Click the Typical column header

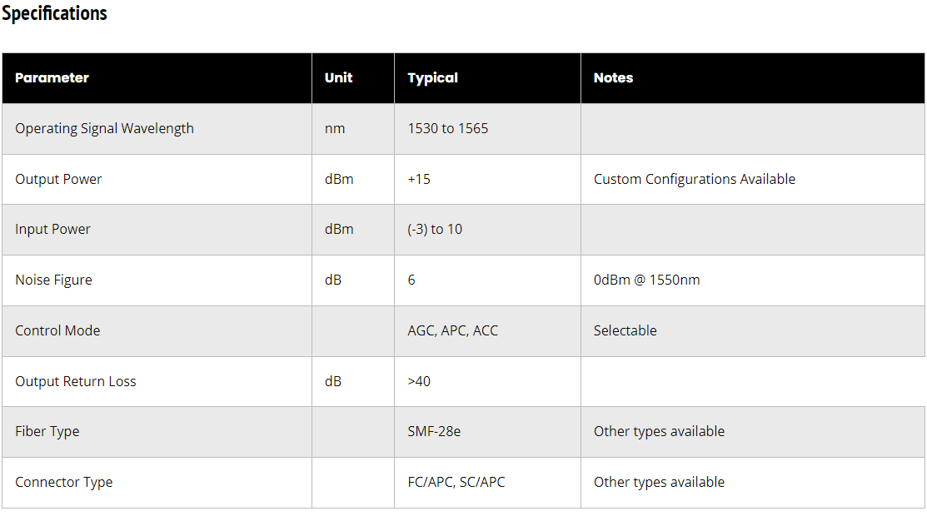[432, 78]
